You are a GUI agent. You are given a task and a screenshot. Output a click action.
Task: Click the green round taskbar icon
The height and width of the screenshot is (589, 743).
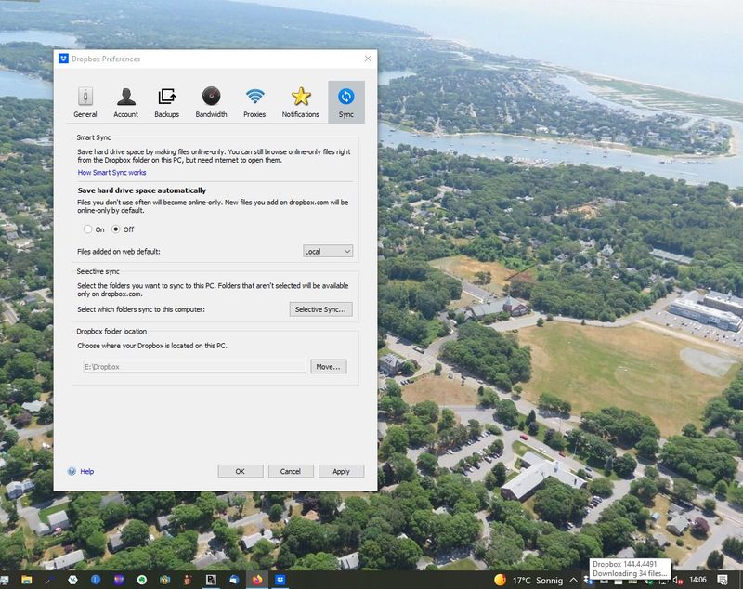(x=142, y=580)
